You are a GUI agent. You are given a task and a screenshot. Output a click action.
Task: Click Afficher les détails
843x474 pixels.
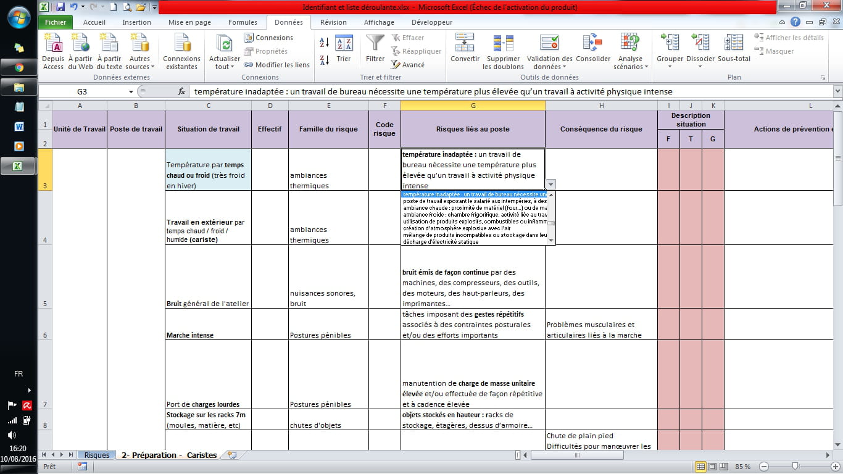coord(789,38)
